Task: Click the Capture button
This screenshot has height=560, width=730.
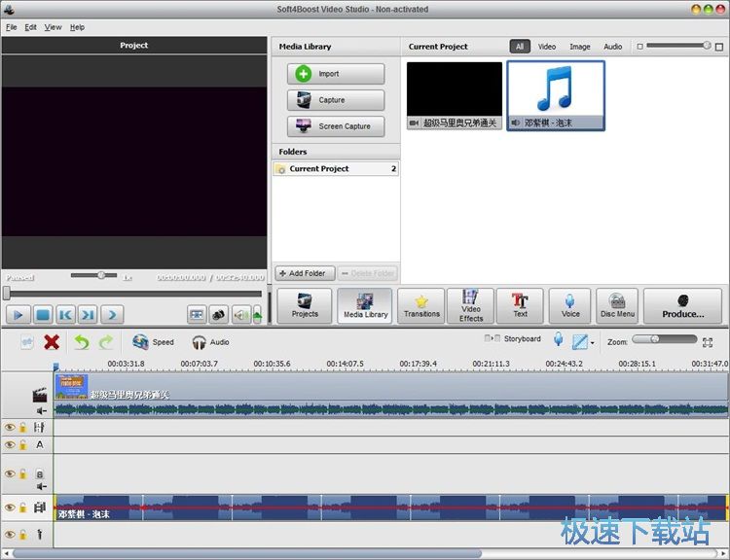Action: pyautogui.click(x=336, y=100)
